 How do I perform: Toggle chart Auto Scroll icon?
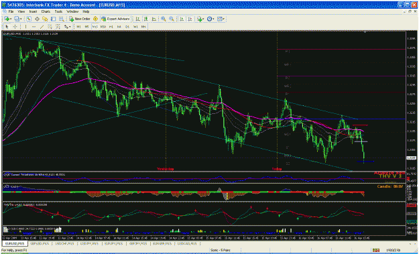(x=182, y=19)
